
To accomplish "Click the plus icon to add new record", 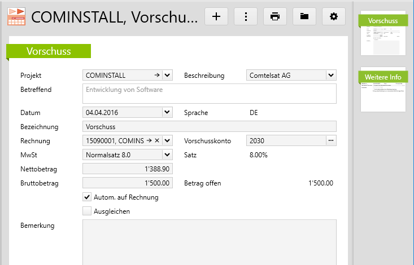I will (216, 16).
